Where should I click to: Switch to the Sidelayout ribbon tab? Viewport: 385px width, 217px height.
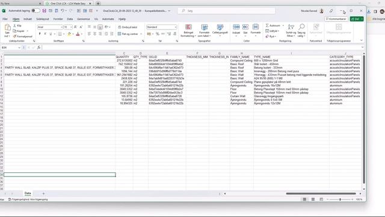pyautogui.click(x=43, y=19)
